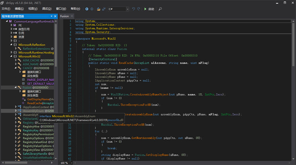Open the 文件(F) file menu

coord(6,9)
